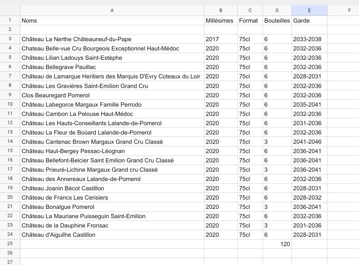Click the bottles total cell '120'
The width and height of the screenshot is (359, 265).
click(x=277, y=244)
